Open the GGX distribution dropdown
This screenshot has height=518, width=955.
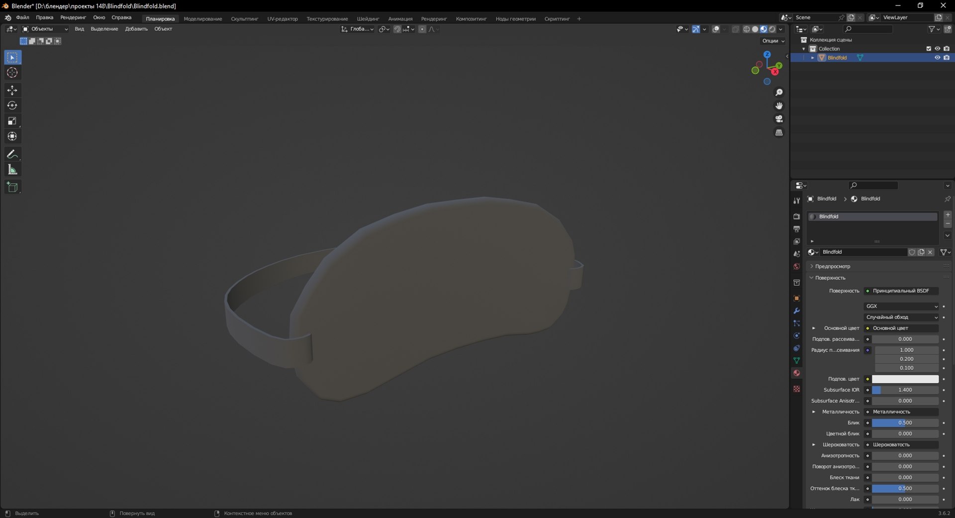[x=901, y=307]
